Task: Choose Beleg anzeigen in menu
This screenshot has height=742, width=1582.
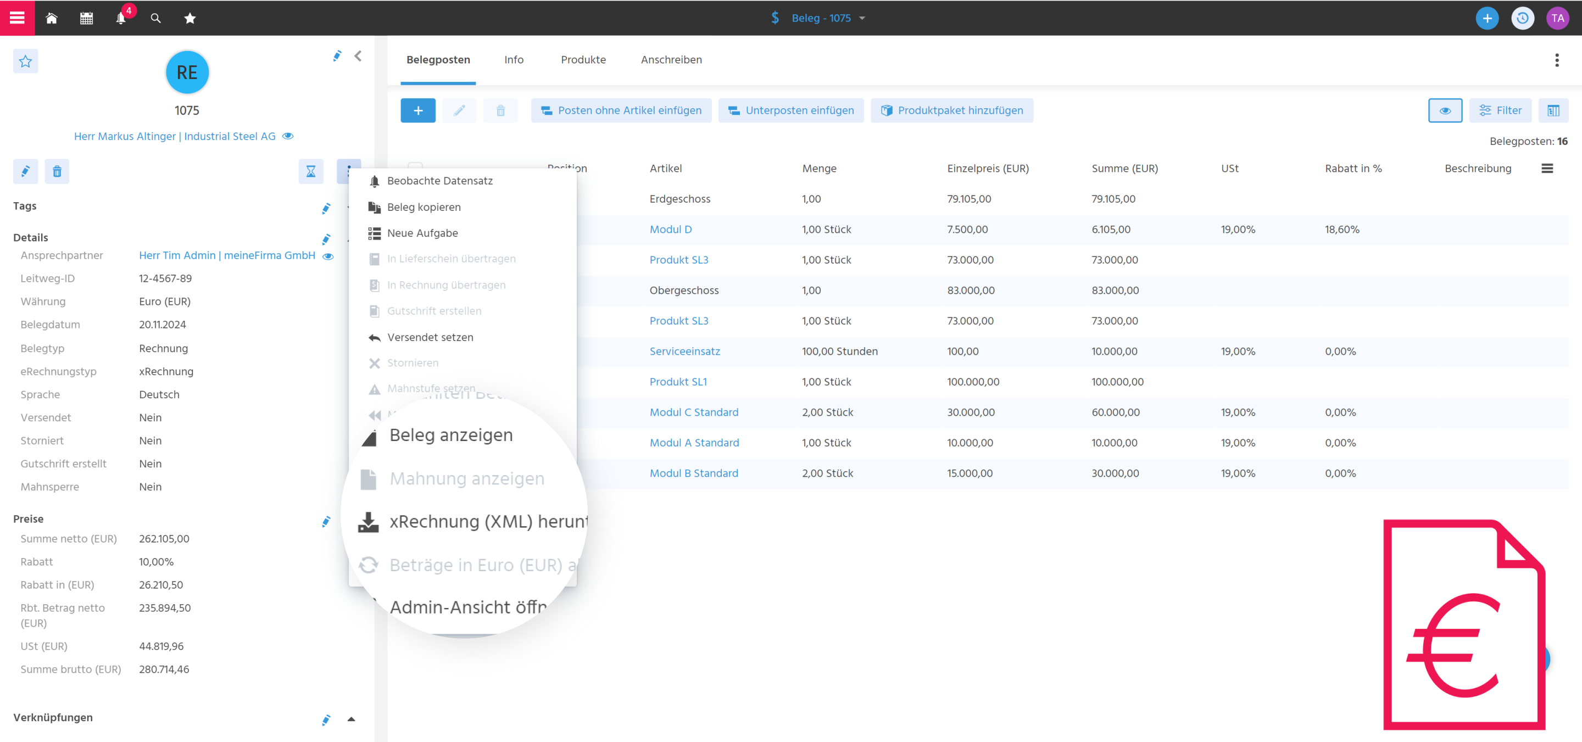Action: [451, 435]
